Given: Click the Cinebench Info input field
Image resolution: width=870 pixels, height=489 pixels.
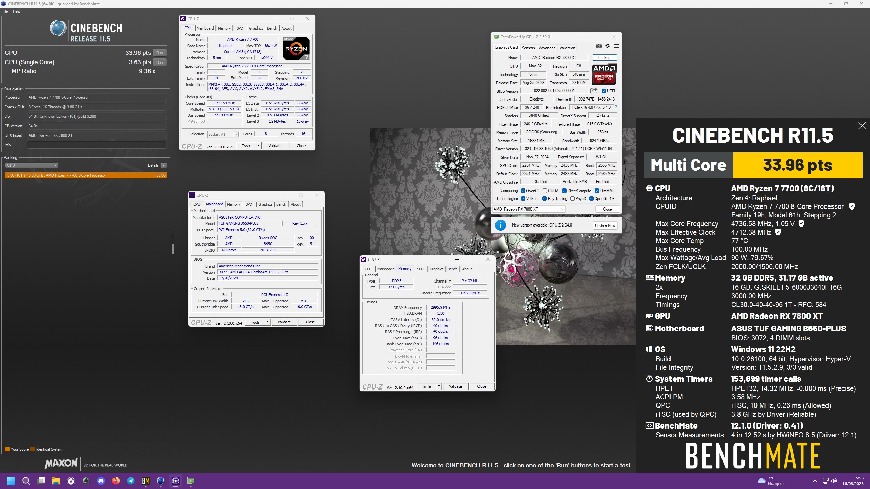Looking at the screenshot, I should pos(97,145).
